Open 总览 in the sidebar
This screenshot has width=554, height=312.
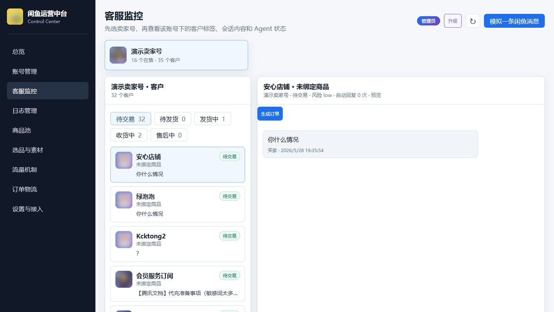point(48,52)
